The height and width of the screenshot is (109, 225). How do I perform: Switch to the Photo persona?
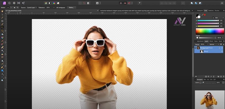click(x=4, y=3)
